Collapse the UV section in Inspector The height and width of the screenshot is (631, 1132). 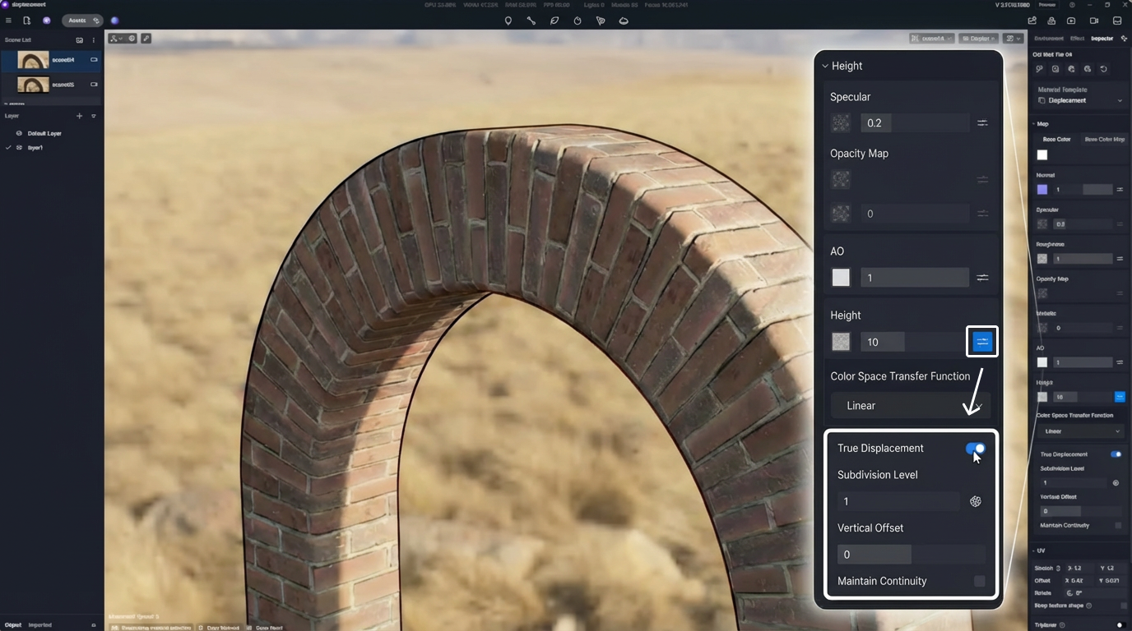1034,551
